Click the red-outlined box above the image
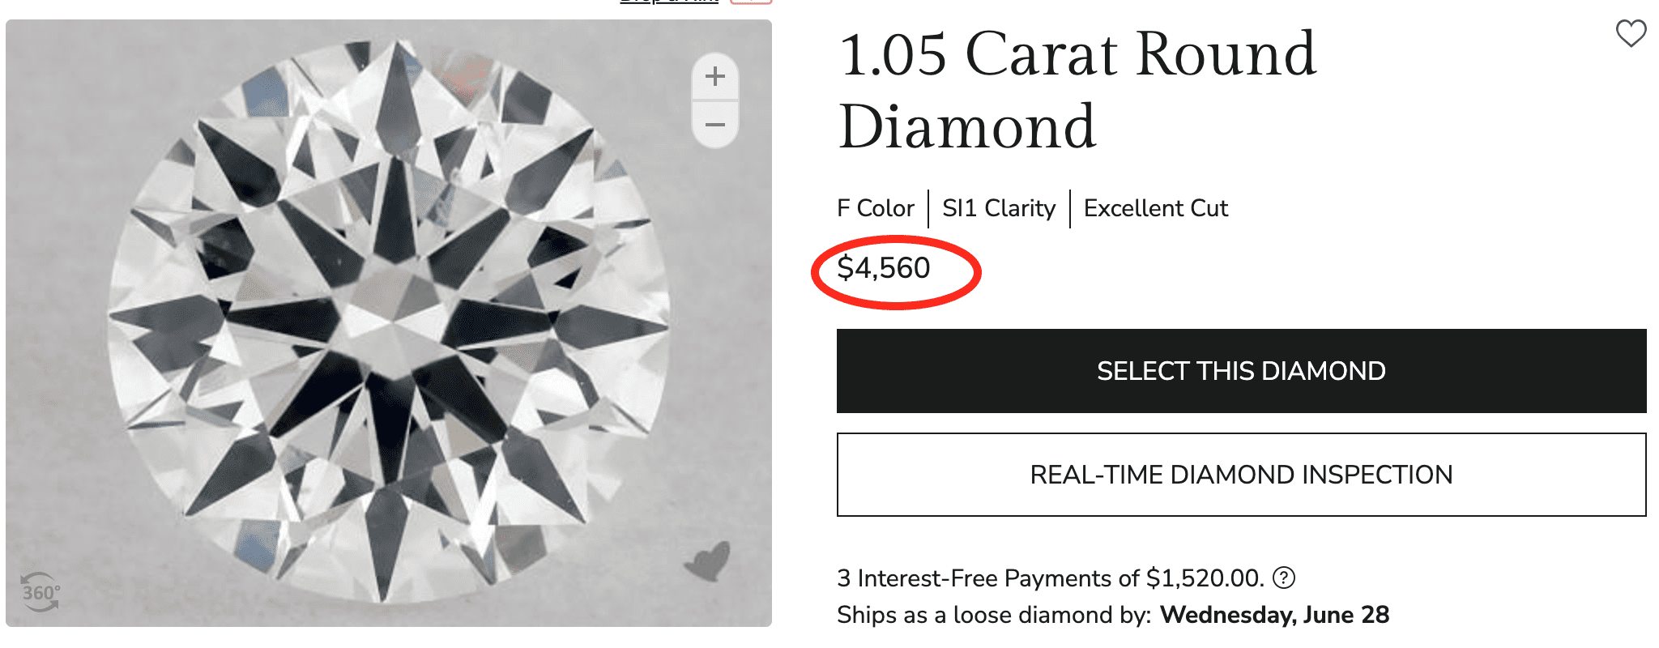This screenshot has height=648, width=1659. click(751, 2)
